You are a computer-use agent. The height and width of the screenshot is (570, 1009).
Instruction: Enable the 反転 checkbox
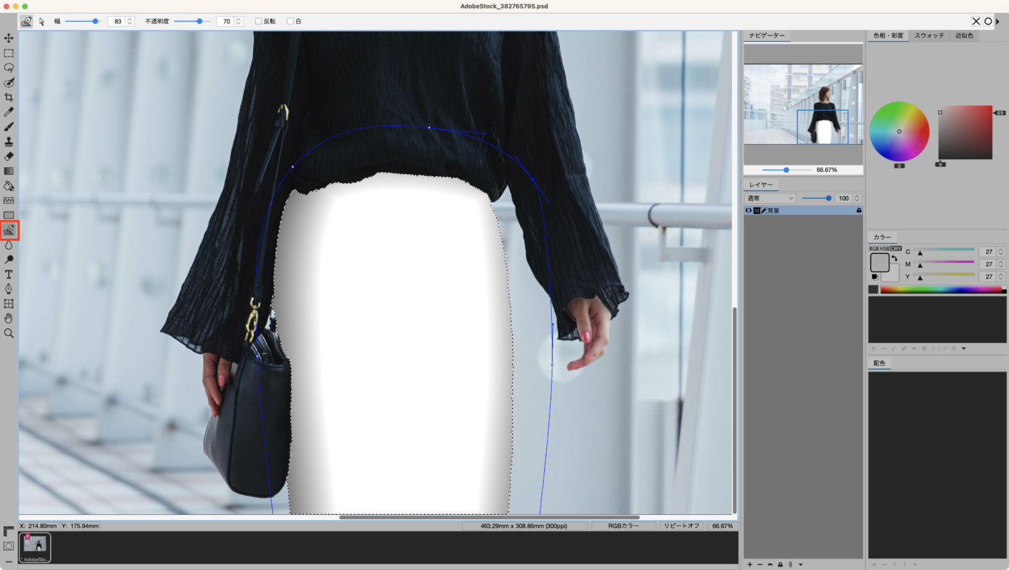point(259,22)
